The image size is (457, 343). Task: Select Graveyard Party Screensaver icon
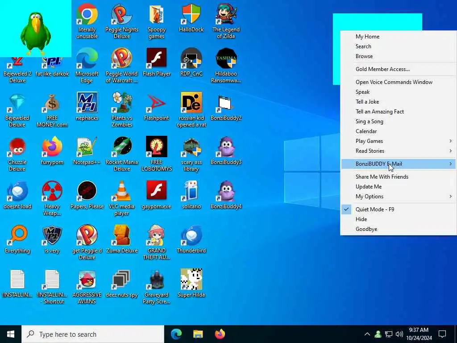[157, 287]
